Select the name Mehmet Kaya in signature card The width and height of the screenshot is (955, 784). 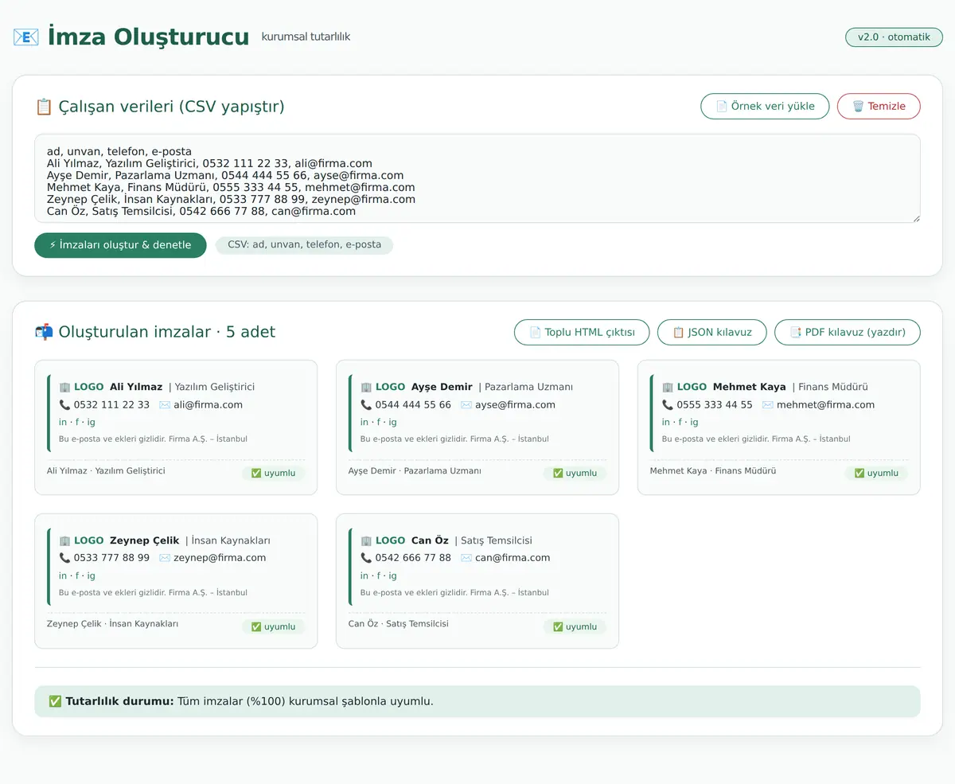click(x=750, y=387)
